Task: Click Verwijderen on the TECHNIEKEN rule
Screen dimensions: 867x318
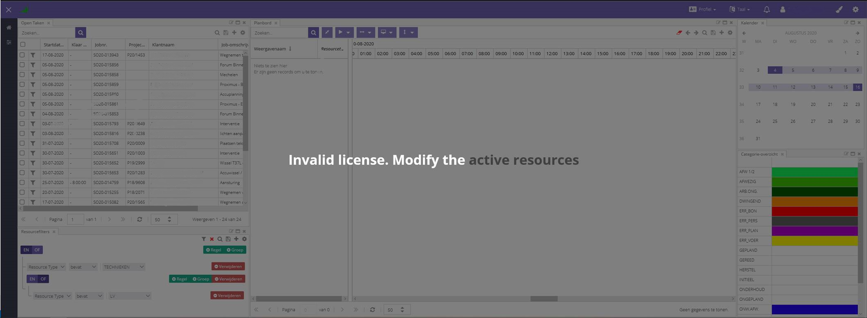Action: click(x=228, y=267)
